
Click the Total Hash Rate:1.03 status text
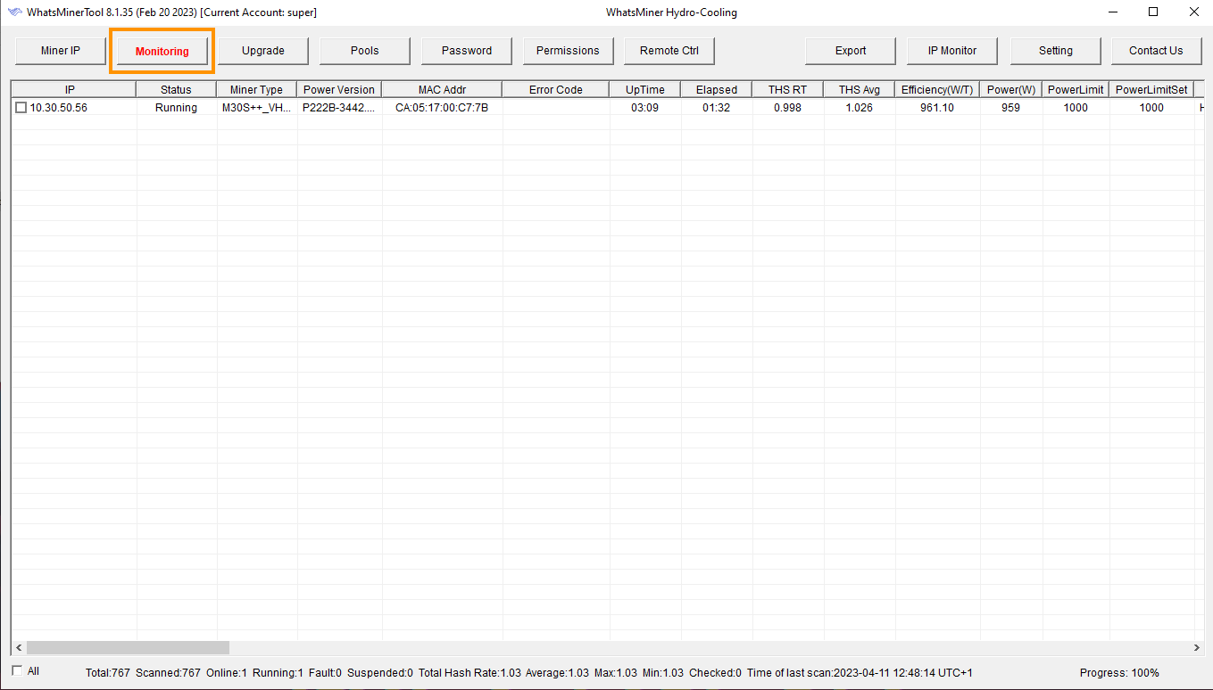469,673
